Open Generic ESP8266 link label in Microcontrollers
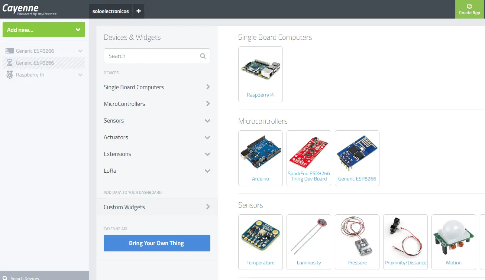 tap(357, 179)
